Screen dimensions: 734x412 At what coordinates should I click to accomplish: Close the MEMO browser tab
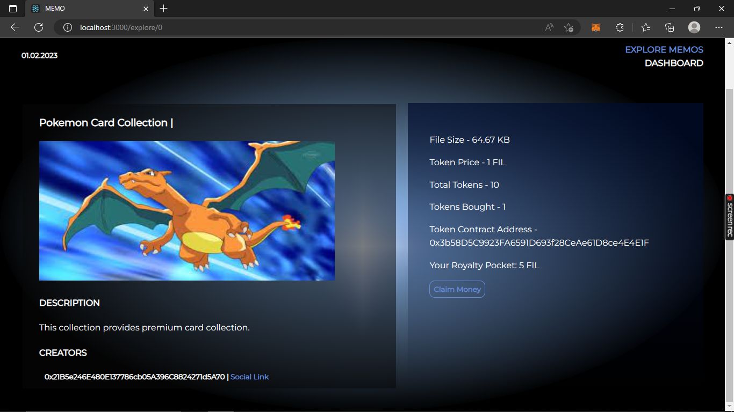pyautogui.click(x=146, y=9)
